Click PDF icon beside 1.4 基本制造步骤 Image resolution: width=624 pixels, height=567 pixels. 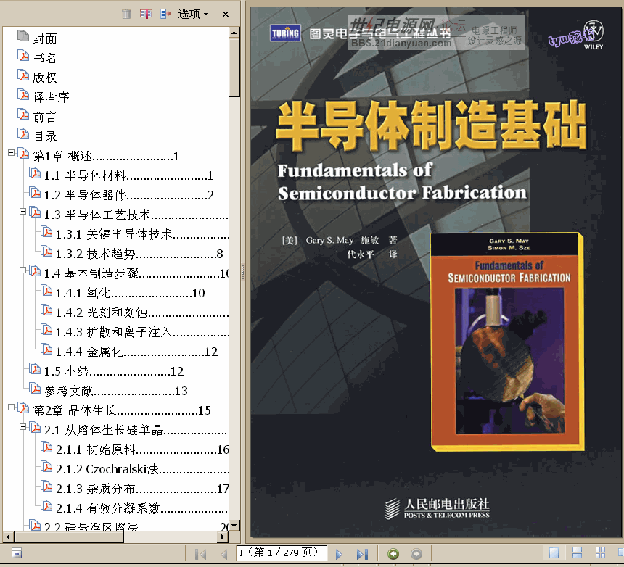point(35,271)
